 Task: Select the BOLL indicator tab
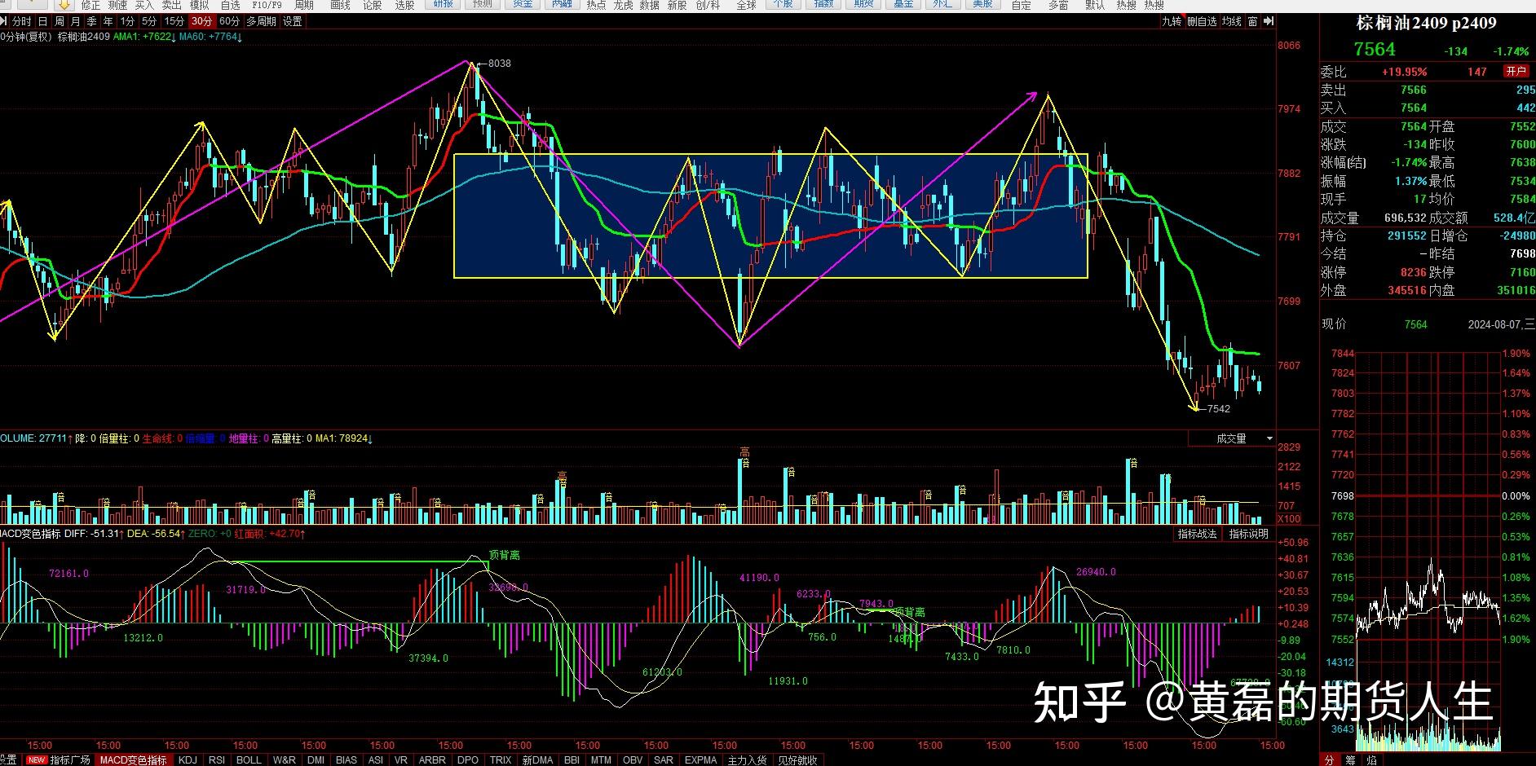click(x=249, y=759)
